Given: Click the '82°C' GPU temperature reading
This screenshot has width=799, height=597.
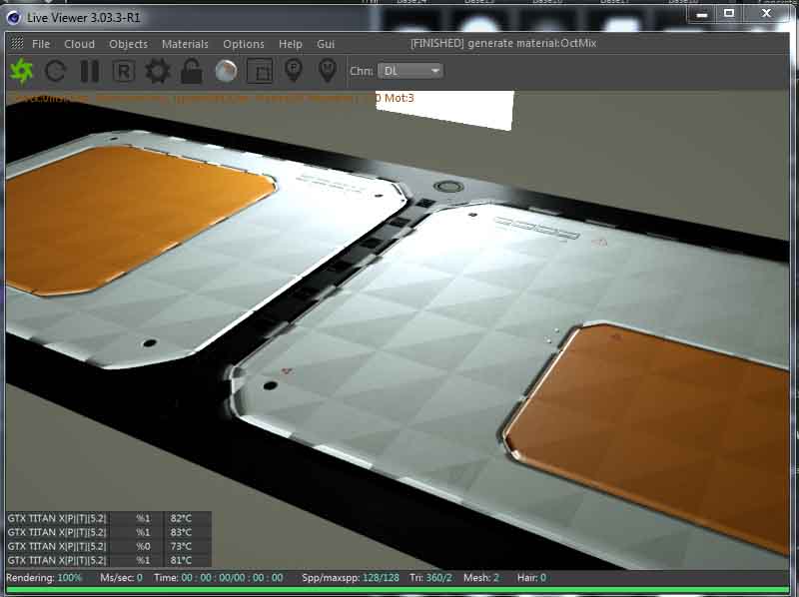Looking at the screenshot, I should pos(181,518).
